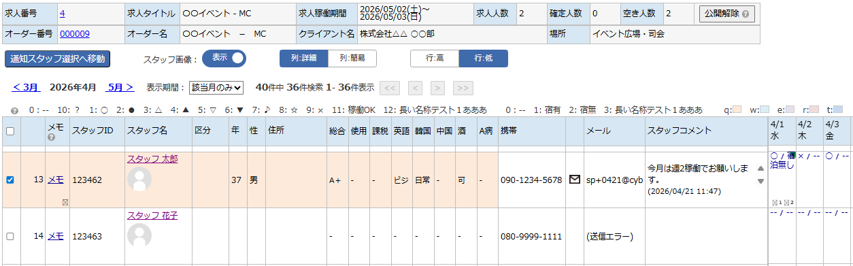
Task: Select 列:簡易 column mode
Action: point(352,59)
